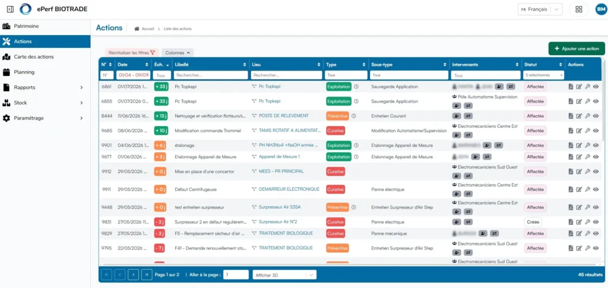Screen dimensions: 608x288
Task: Open the BM user avatar menu
Action: [601, 9]
